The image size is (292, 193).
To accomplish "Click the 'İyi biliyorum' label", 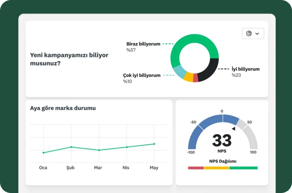I will 246,69.
